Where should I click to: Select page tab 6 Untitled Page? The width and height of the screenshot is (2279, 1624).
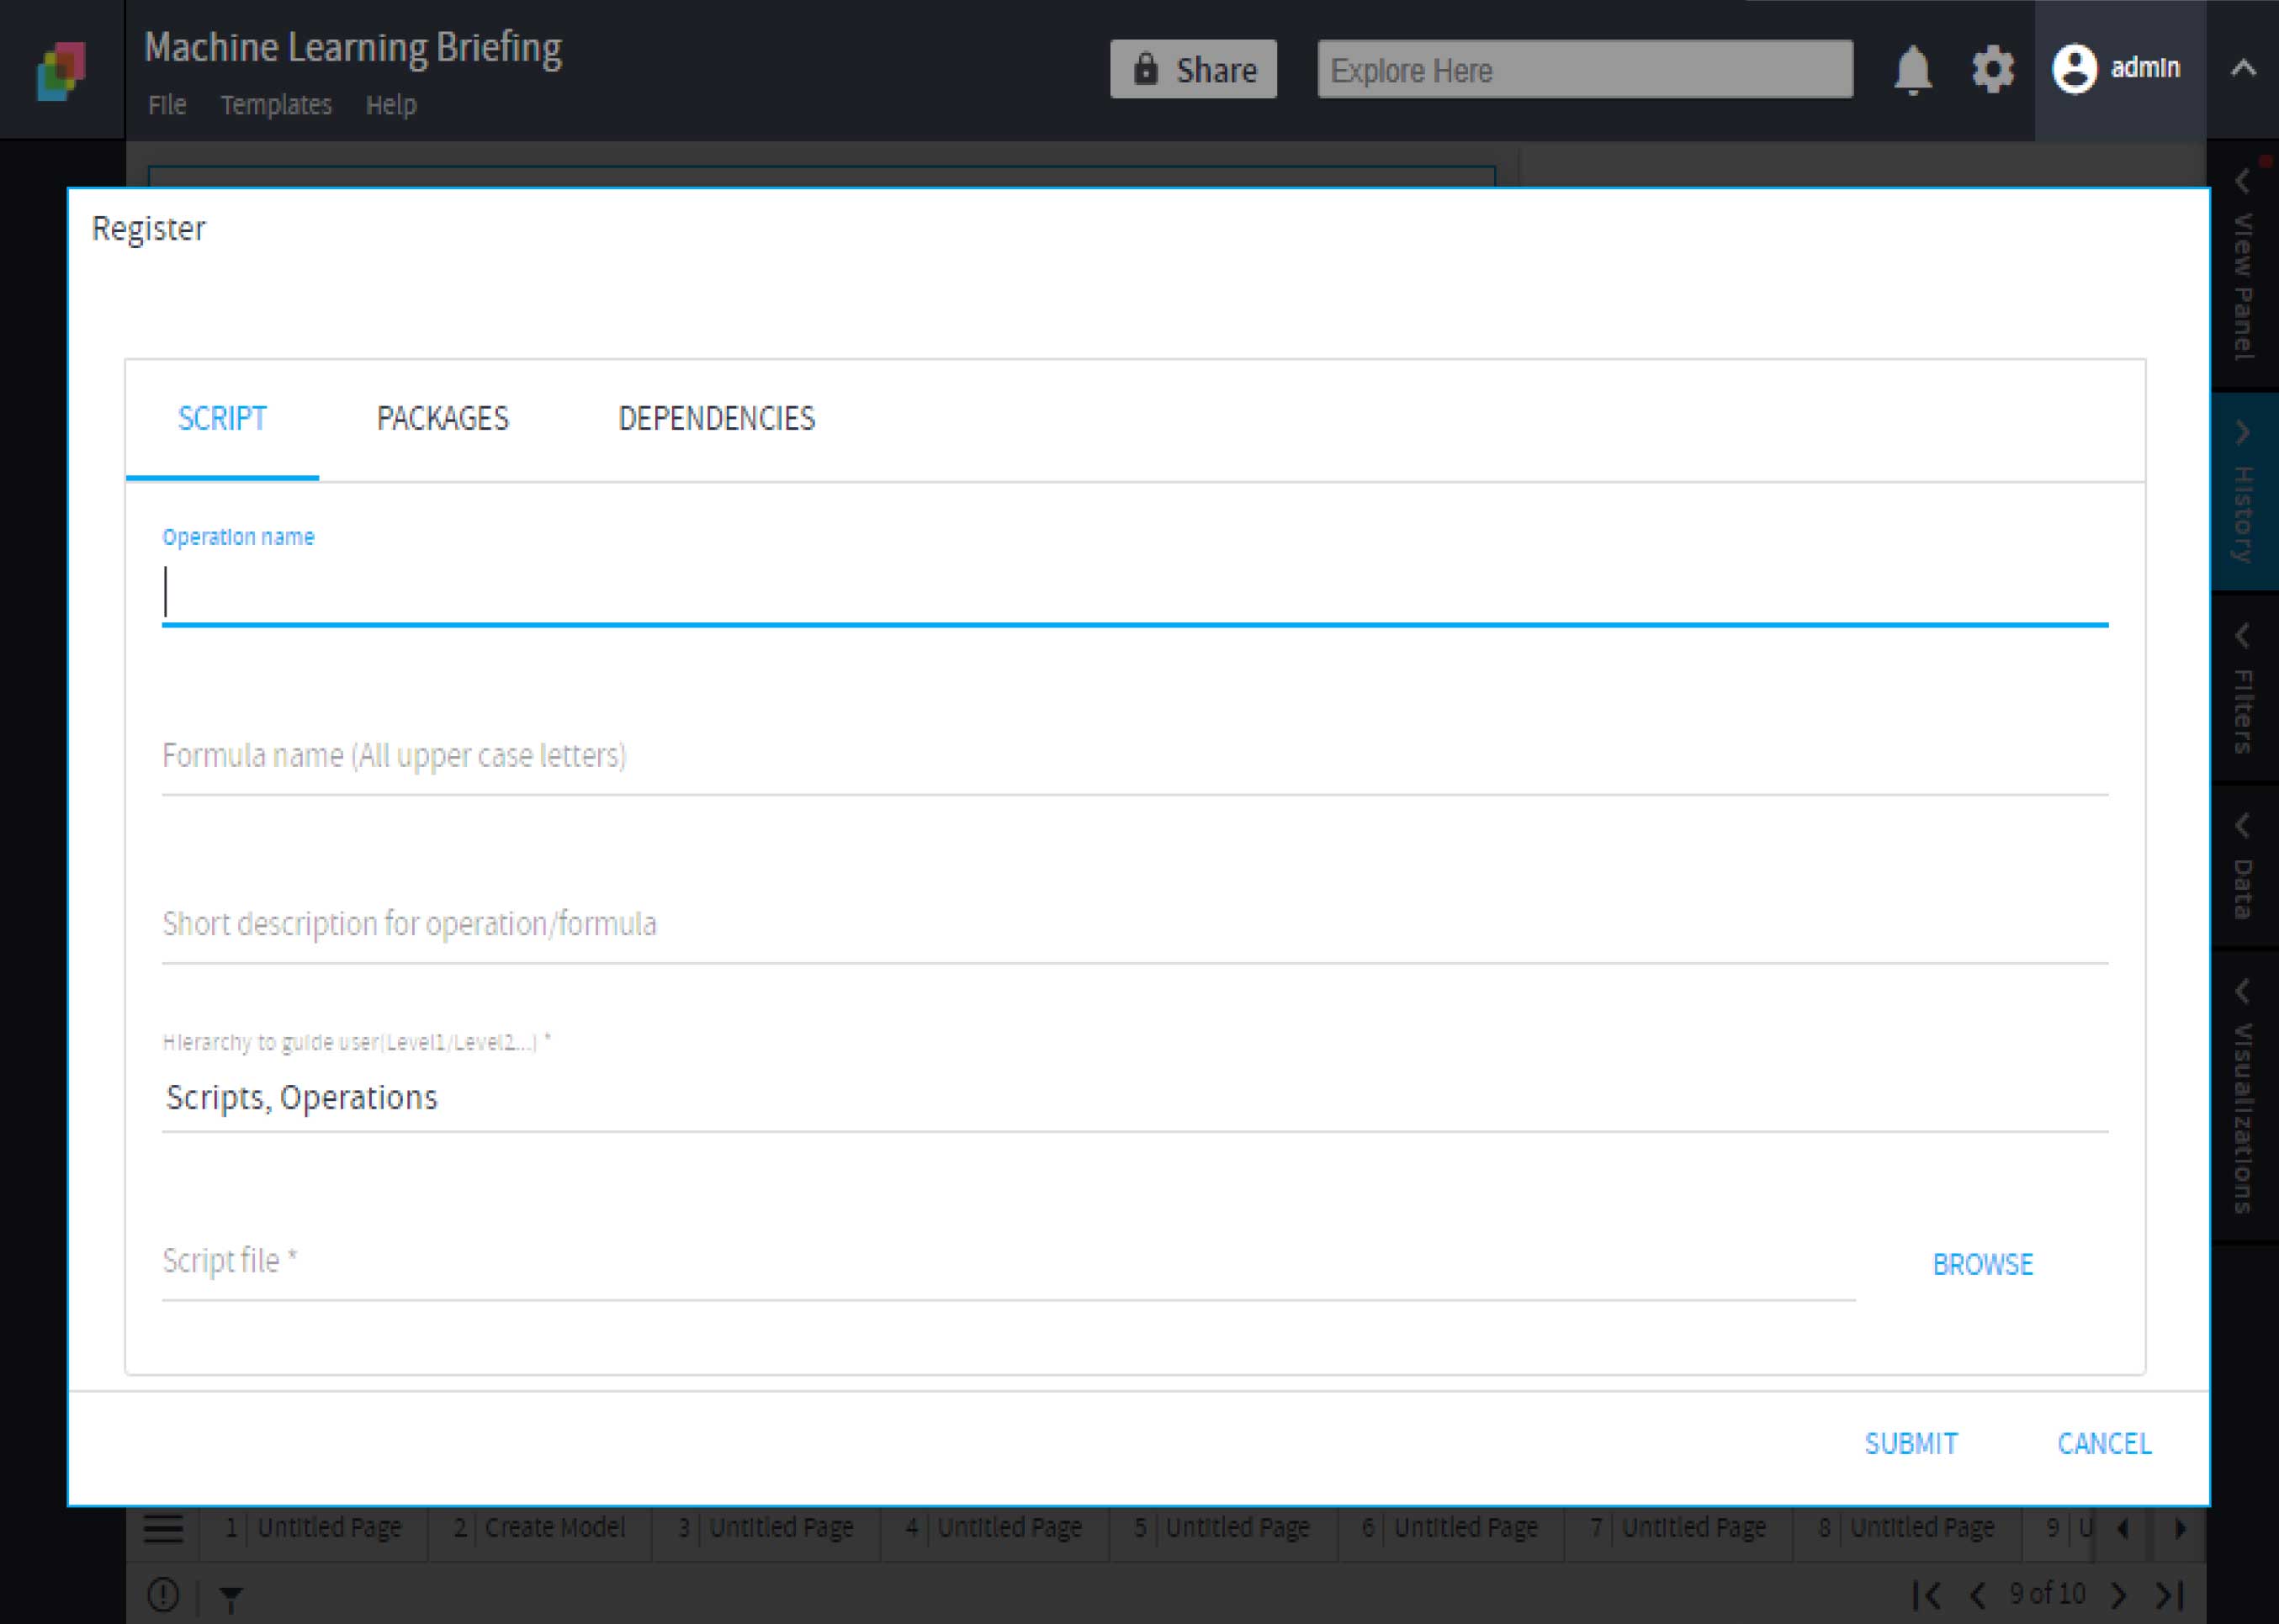[1451, 1528]
